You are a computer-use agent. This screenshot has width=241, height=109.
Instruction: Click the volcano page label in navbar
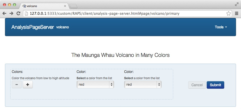[63, 27]
